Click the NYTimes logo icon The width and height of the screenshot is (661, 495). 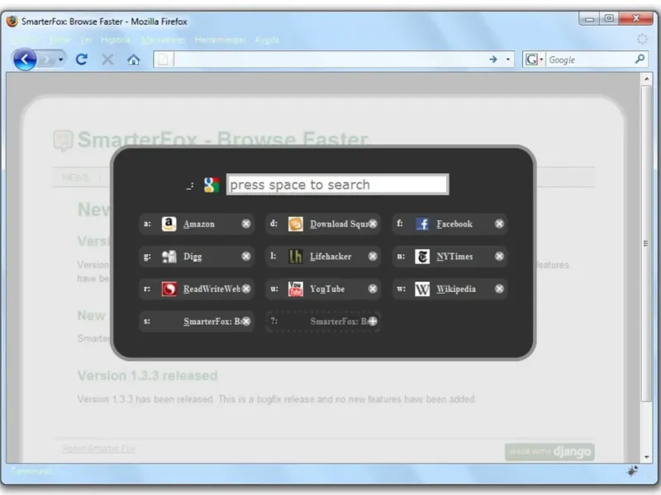click(422, 257)
